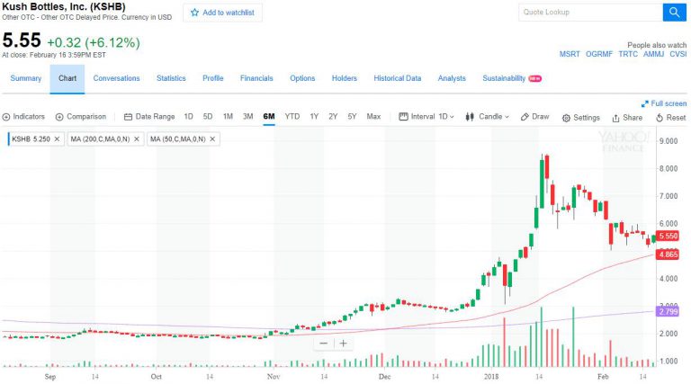Open the Historical Data tab
691x384 pixels.
397,78
